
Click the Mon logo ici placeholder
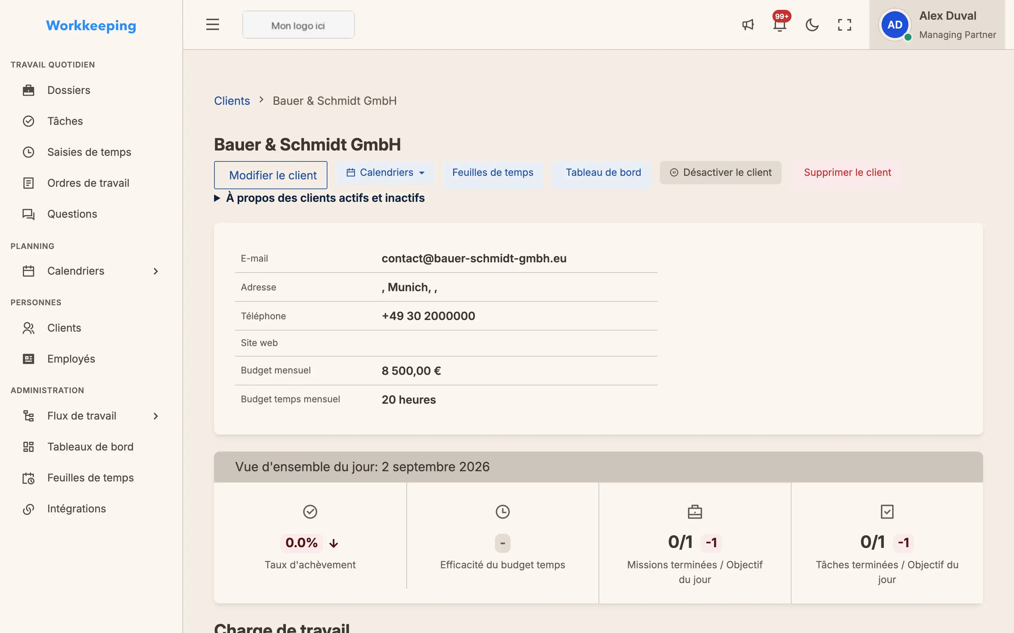[298, 25]
